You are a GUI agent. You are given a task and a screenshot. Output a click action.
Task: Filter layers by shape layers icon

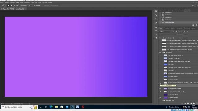[182, 32]
